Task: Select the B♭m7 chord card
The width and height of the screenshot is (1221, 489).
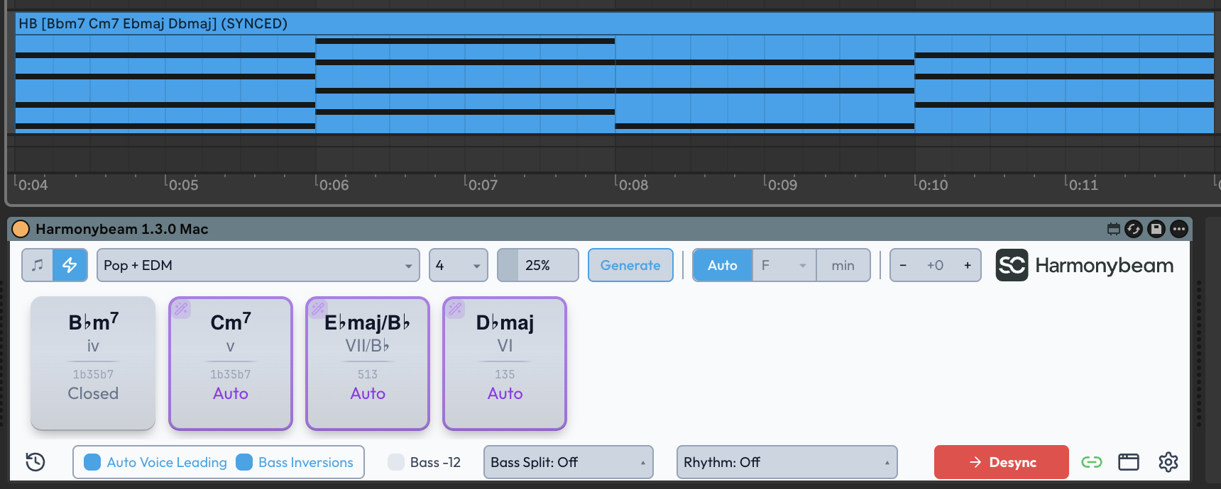Action: click(93, 363)
